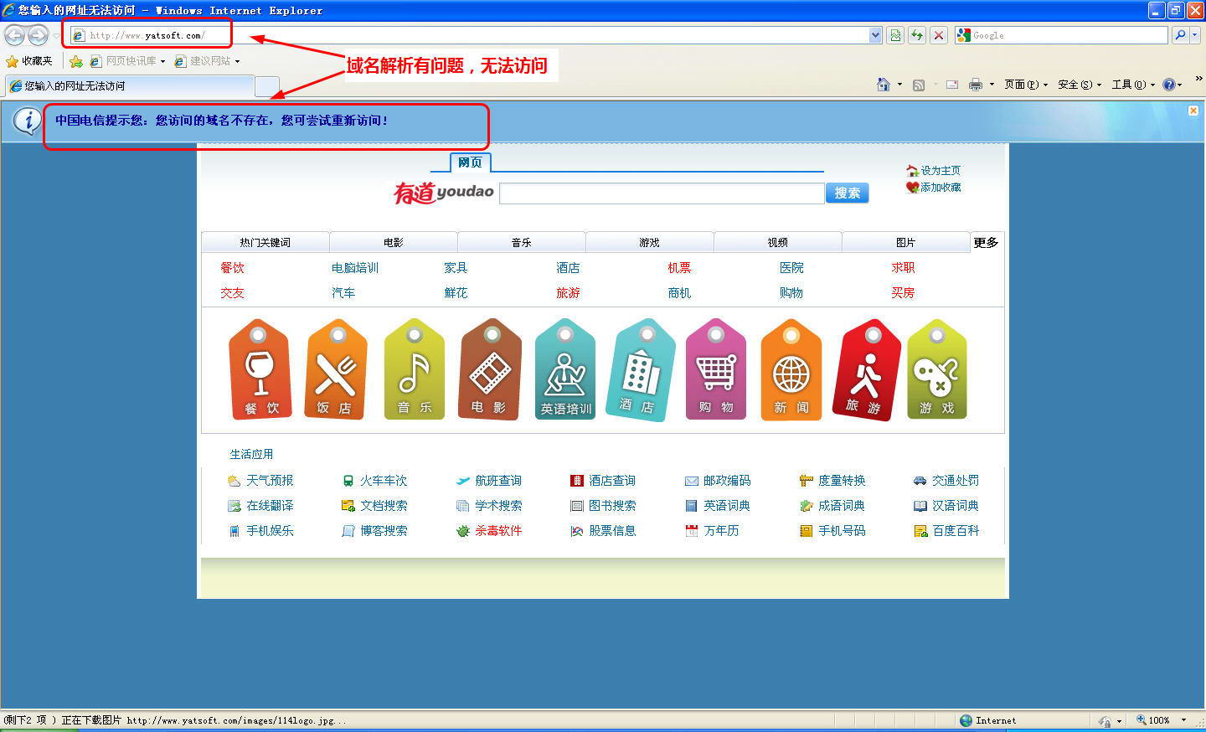Click the youdao search input field
The height and width of the screenshot is (732, 1206).
(x=662, y=193)
